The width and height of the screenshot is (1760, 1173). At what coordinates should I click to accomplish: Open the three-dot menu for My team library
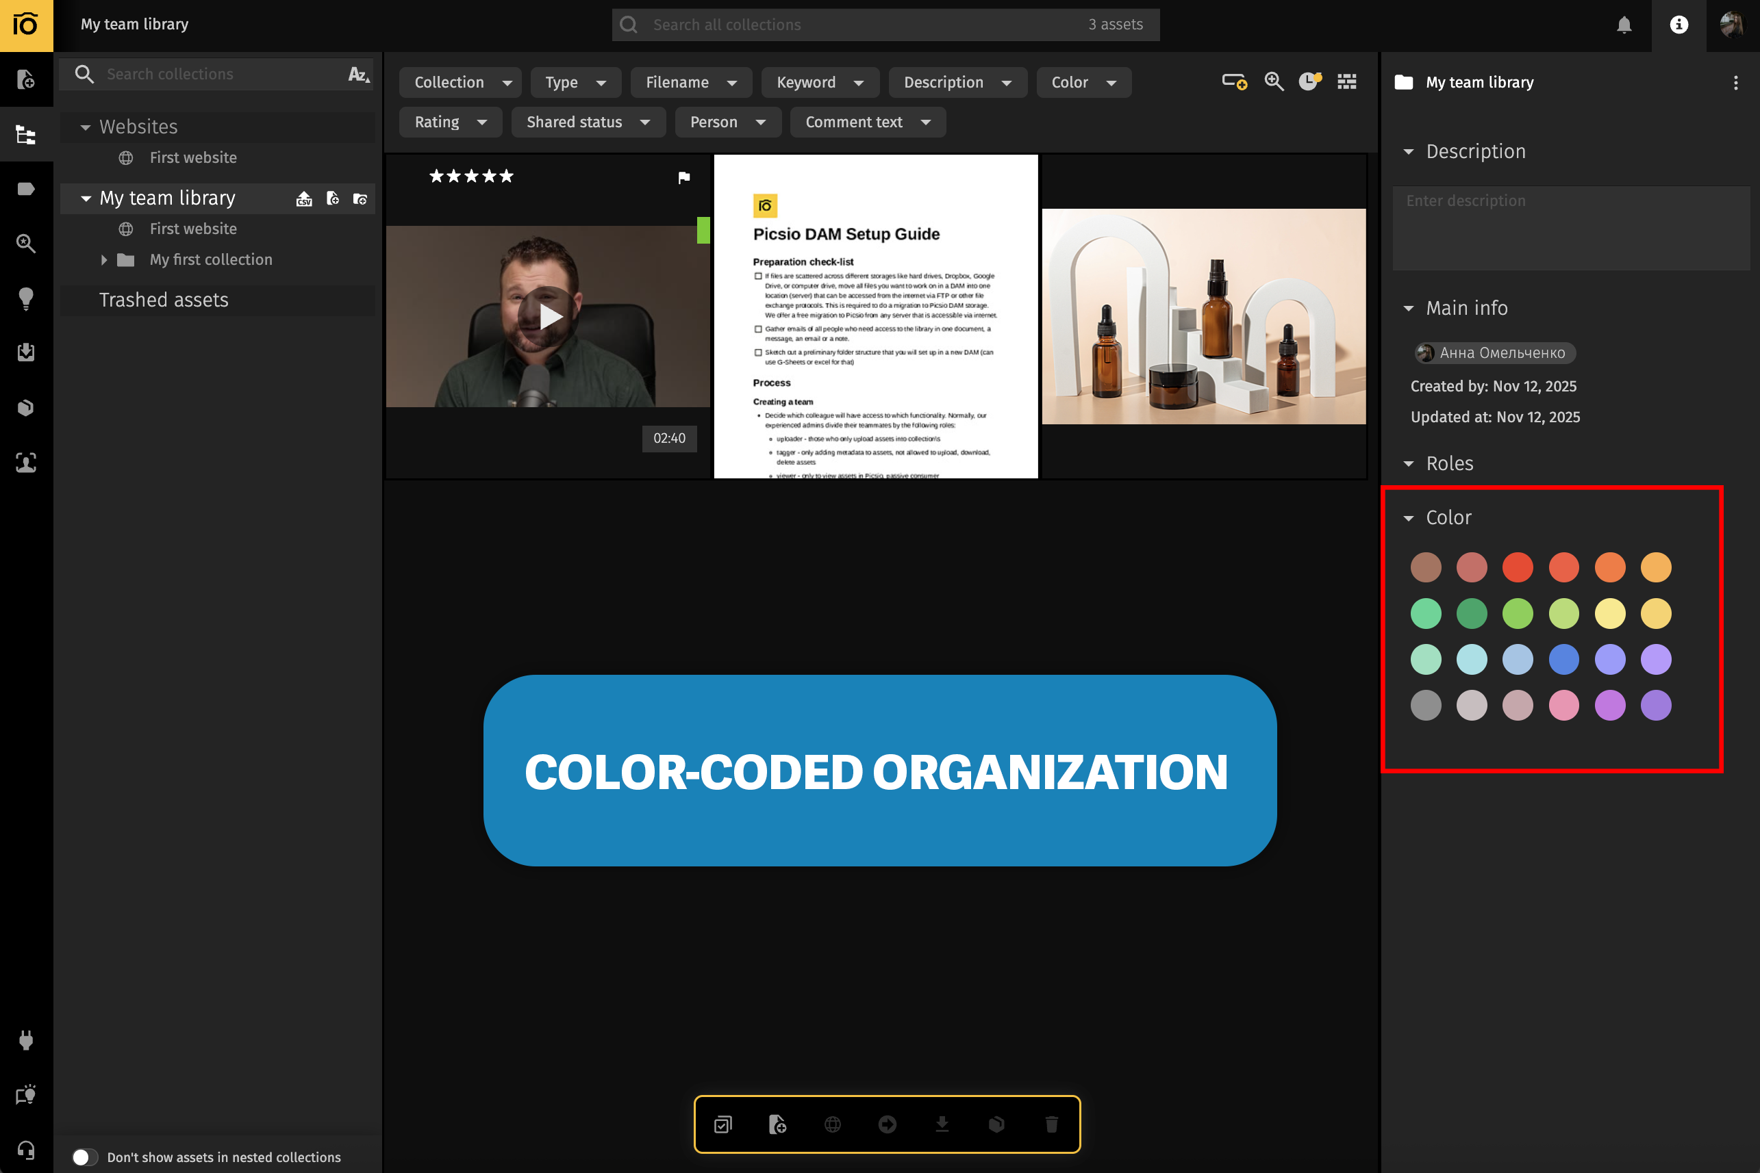pos(1735,82)
